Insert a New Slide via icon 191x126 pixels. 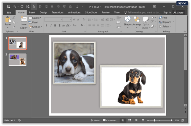[x=24, y=19]
